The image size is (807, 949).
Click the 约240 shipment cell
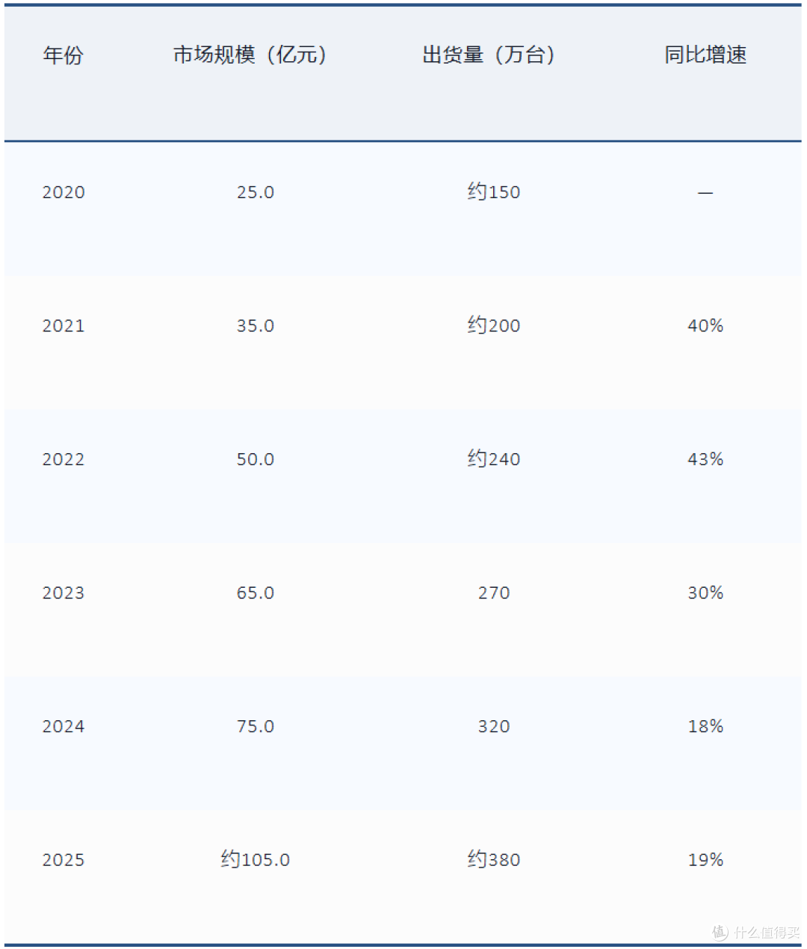(494, 458)
